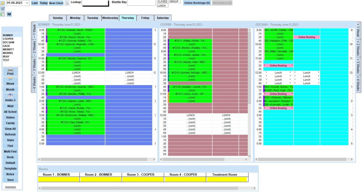This screenshot has height=192, width=364.
Task: Select MERRITT in the provider list
Action: pyautogui.click(x=9, y=49)
